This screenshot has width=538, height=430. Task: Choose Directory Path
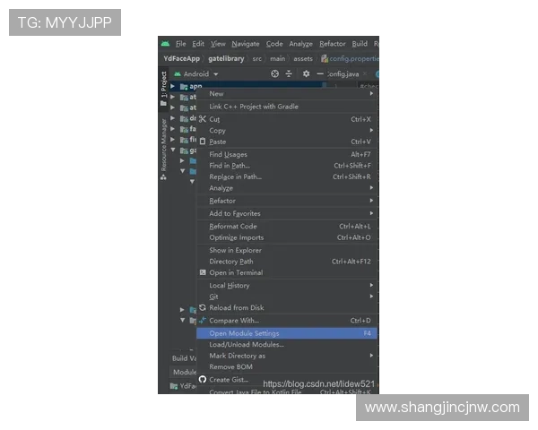click(287, 262)
